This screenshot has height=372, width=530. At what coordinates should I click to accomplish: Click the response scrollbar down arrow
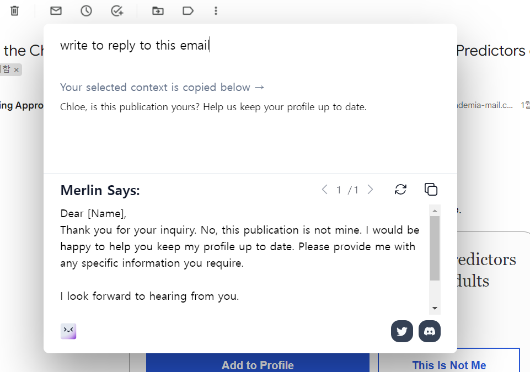435,308
